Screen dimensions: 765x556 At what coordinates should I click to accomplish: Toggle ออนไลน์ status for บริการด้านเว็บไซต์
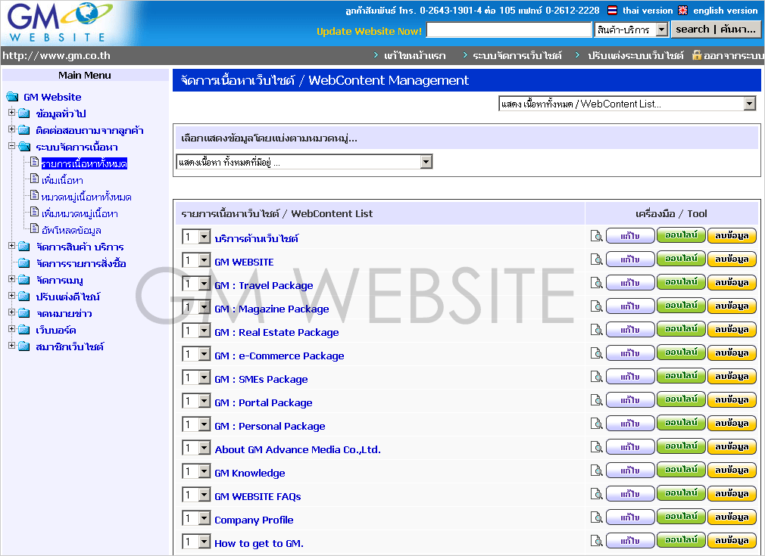click(681, 235)
